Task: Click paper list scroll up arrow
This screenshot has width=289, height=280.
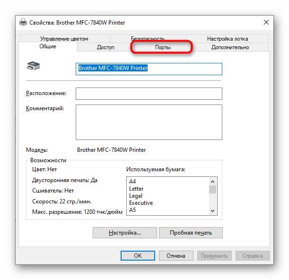Action: point(212,182)
